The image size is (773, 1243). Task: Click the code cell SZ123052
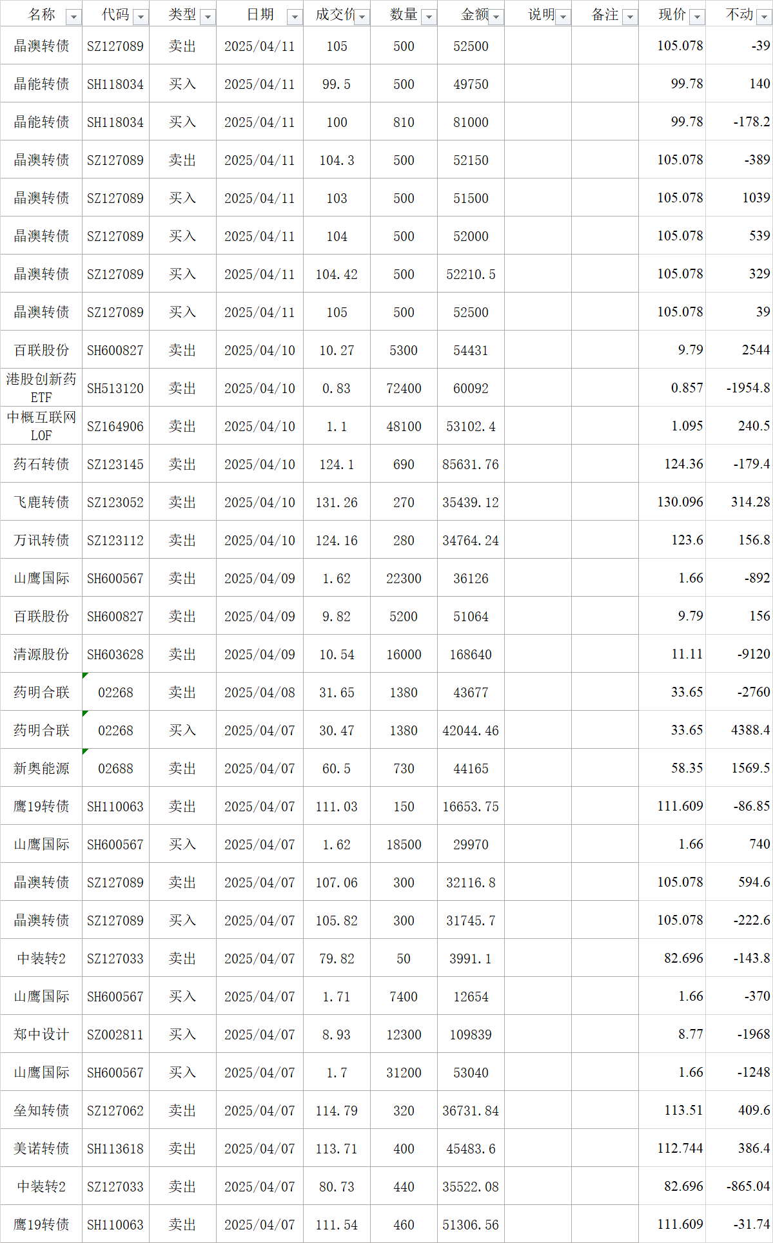click(115, 502)
